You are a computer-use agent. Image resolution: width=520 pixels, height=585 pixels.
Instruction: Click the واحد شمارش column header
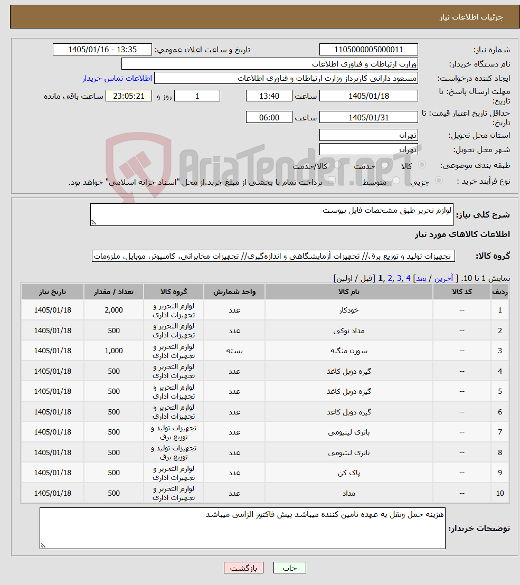[x=234, y=292]
